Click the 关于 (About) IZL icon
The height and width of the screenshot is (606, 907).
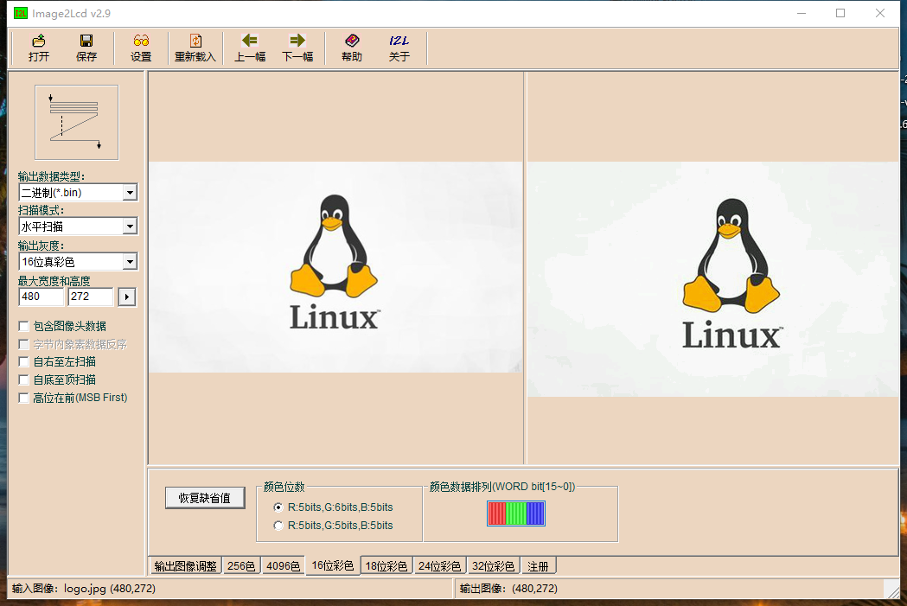(399, 48)
